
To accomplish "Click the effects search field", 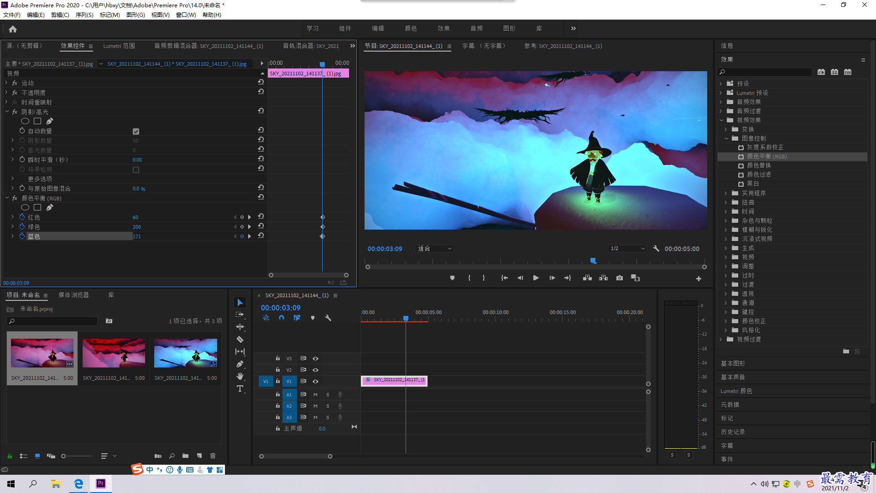I will tap(765, 72).
